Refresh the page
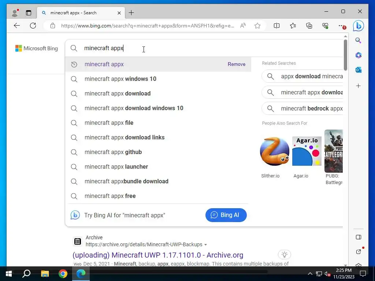This screenshot has width=375, height=281. 33,26
